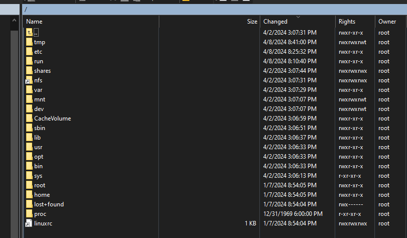Click rights 'rwxrwxrwx' in the shares row
Viewport: 407px width, 238px height.
tap(353, 71)
